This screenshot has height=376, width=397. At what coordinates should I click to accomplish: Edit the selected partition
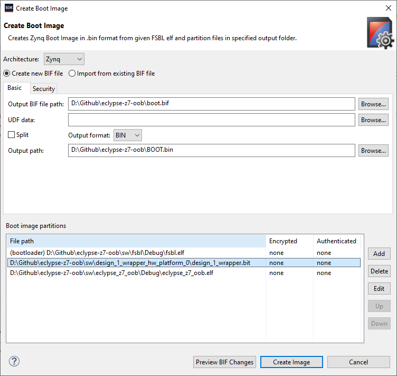(x=379, y=289)
